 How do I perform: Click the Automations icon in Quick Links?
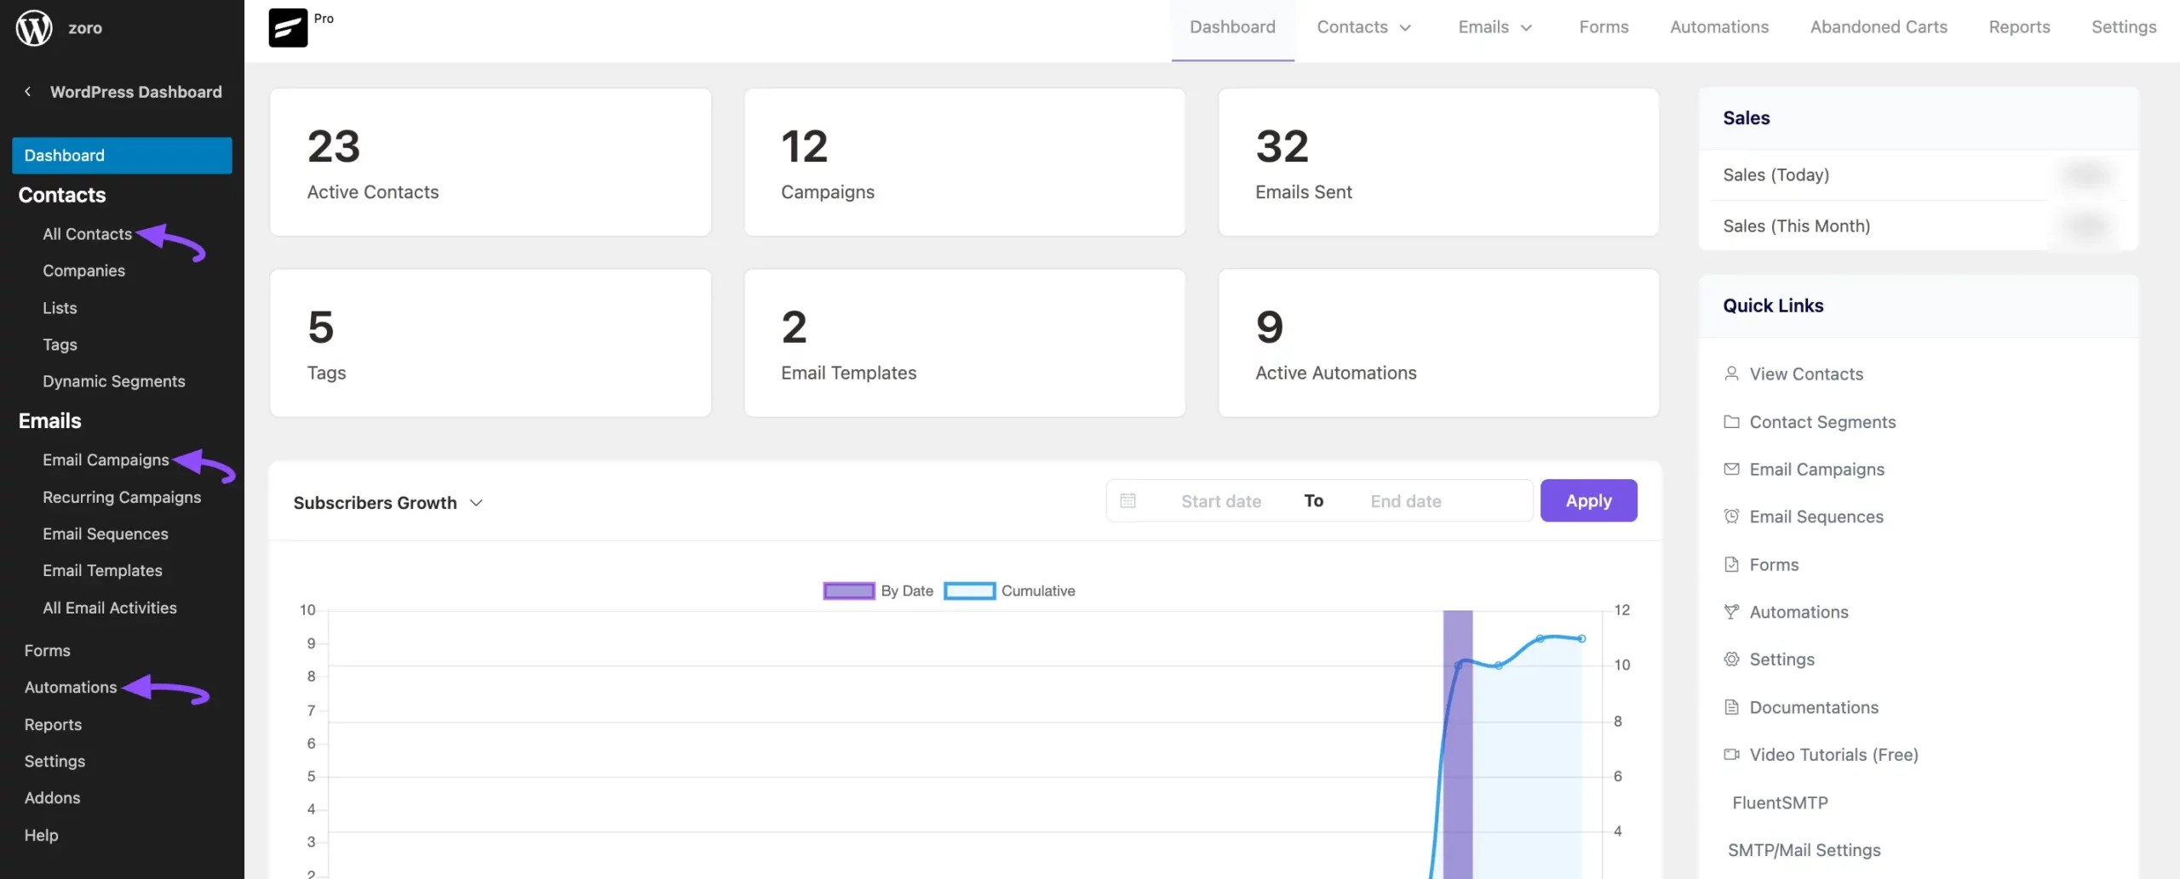[x=1731, y=612]
